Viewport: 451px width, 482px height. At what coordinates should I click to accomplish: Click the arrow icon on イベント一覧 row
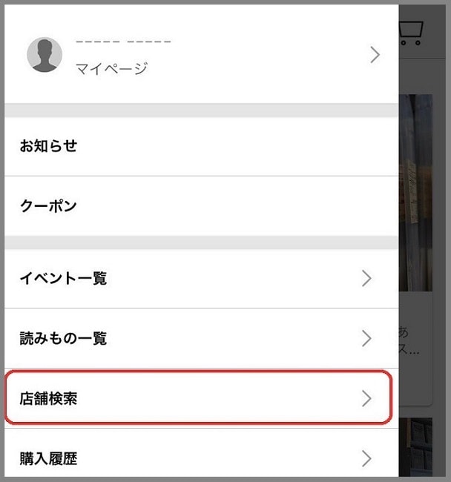[366, 279]
